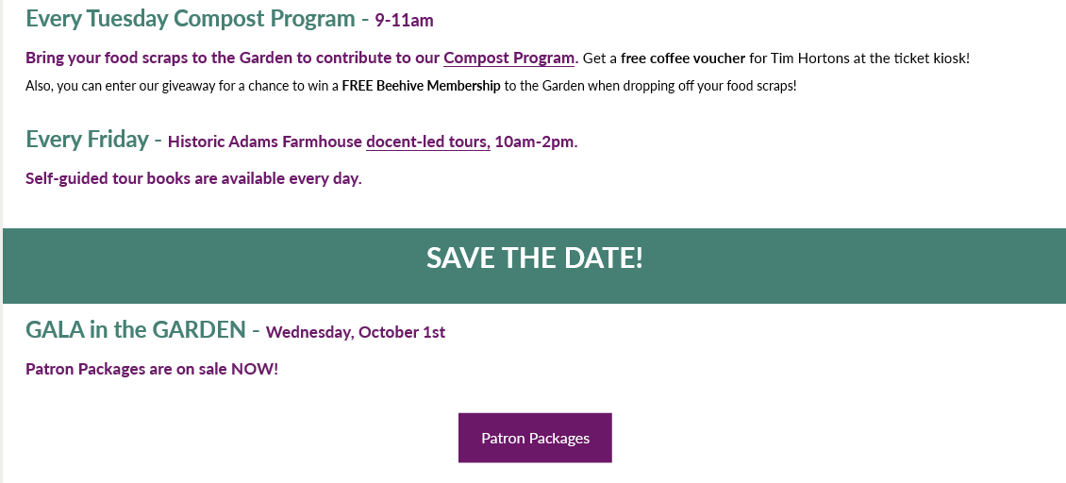
Task: Click the 10am-2pm tour hours text
Action: 536,142
